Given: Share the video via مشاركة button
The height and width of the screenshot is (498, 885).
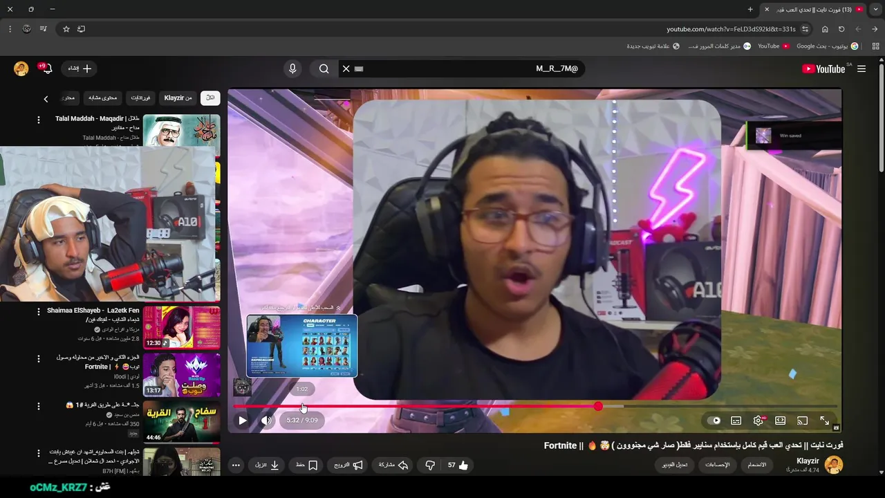Looking at the screenshot, I should (393, 465).
